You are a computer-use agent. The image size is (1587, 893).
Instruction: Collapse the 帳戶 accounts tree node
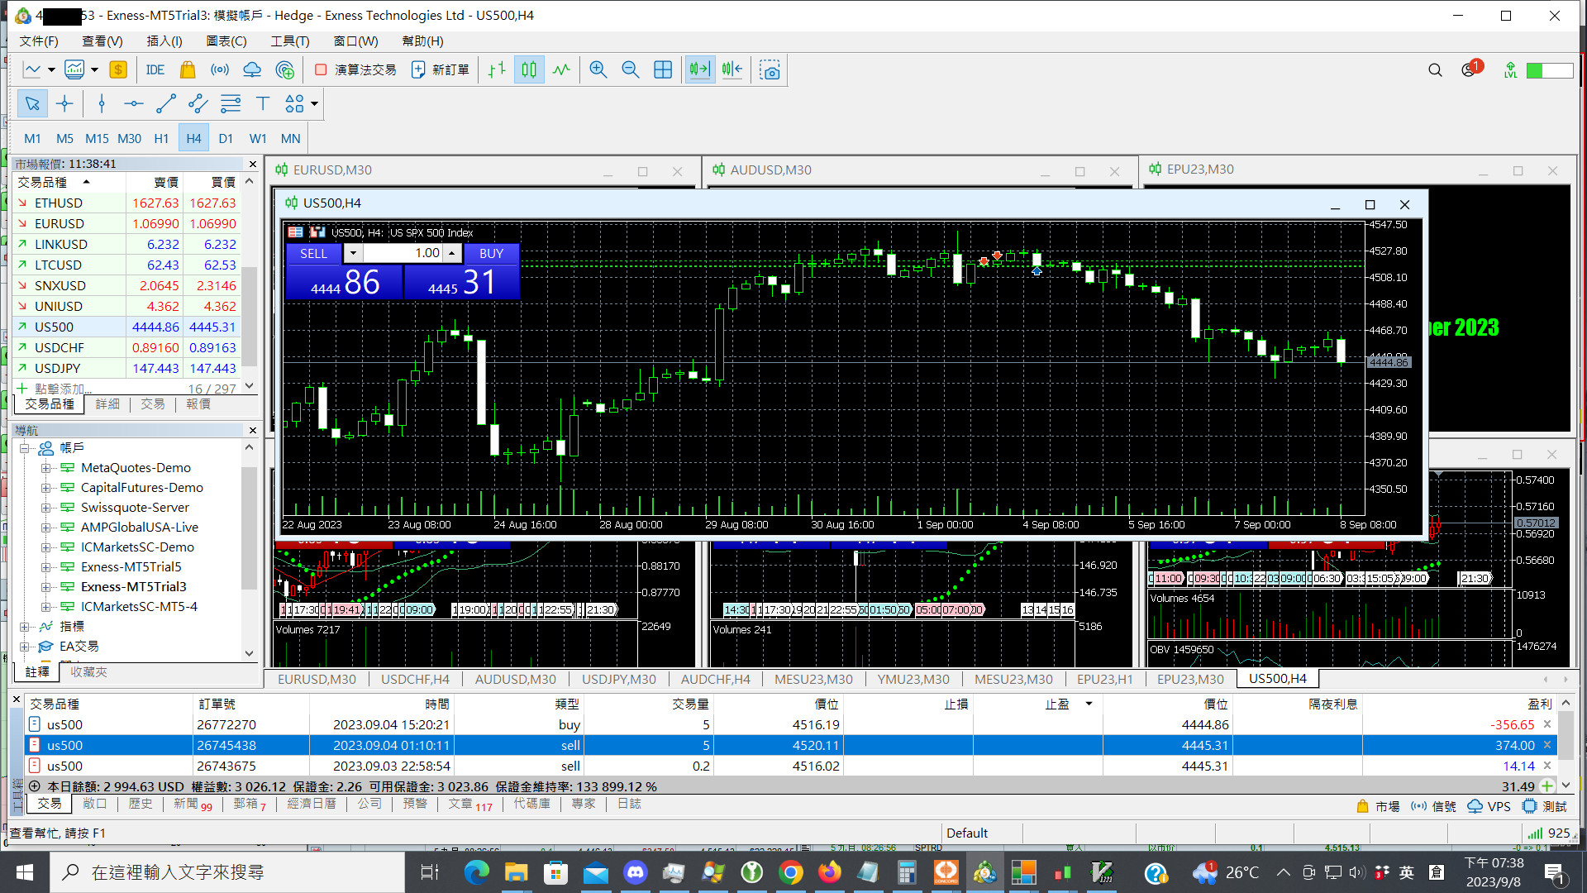pyautogui.click(x=26, y=447)
